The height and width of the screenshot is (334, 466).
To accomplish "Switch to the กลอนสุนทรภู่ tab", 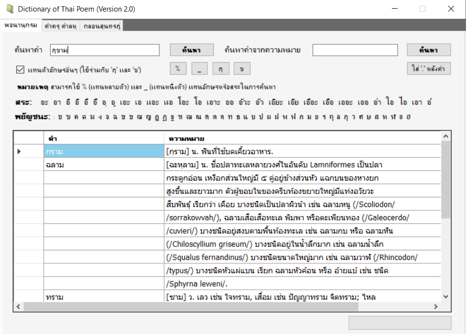I will tap(102, 26).
